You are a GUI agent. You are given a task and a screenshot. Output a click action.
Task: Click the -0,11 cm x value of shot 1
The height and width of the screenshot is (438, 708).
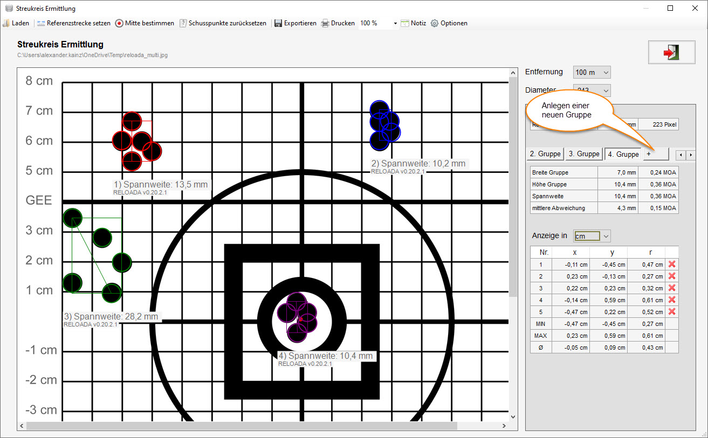[570, 265]
